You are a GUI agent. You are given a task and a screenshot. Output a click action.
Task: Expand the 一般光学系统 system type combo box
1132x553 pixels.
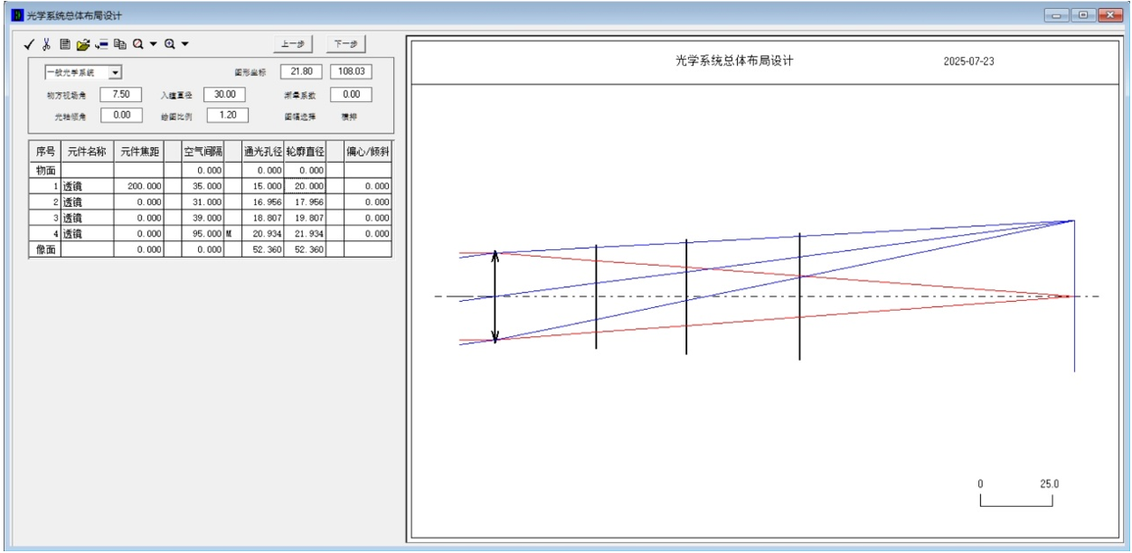point(116,71)
